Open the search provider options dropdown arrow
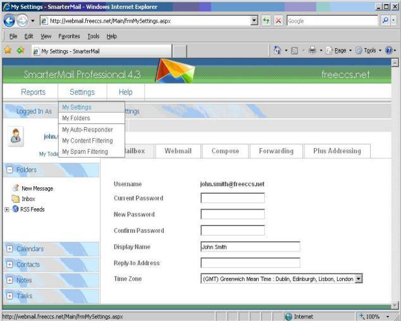Image resolution: width=401 pixels, height=321 pixels. pos(393,20)
